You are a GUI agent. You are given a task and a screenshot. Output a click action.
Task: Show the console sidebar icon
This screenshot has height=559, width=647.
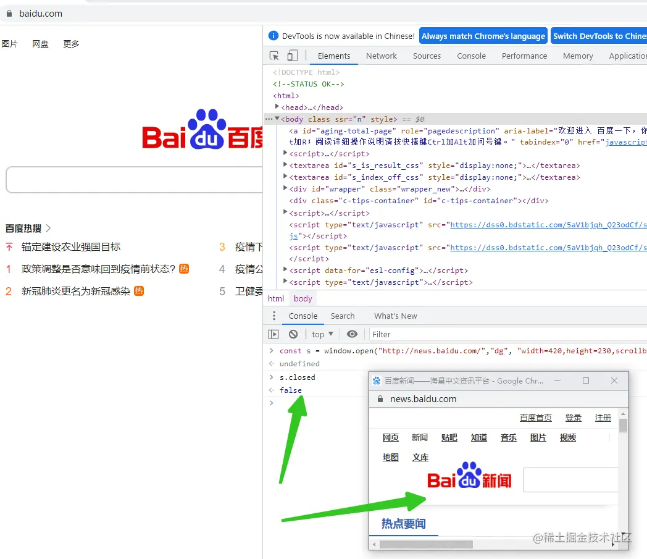pos(273,334)
